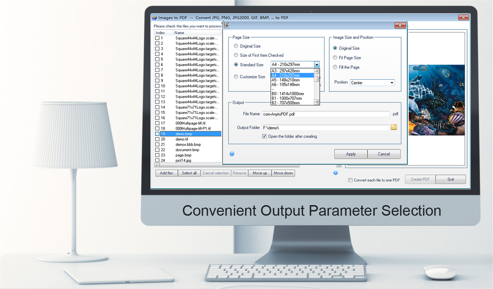Open the Standard Size dropdown arrow

317,64
